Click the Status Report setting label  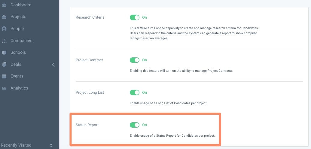click(87, 125)
